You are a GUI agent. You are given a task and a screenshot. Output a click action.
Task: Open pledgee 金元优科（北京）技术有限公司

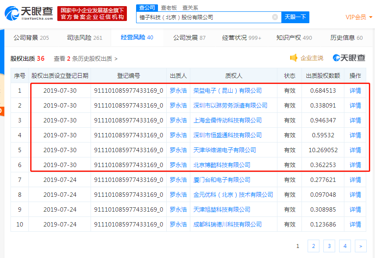coord(233,195)
